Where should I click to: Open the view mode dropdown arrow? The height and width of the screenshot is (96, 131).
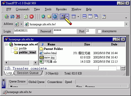coord(78,17)
